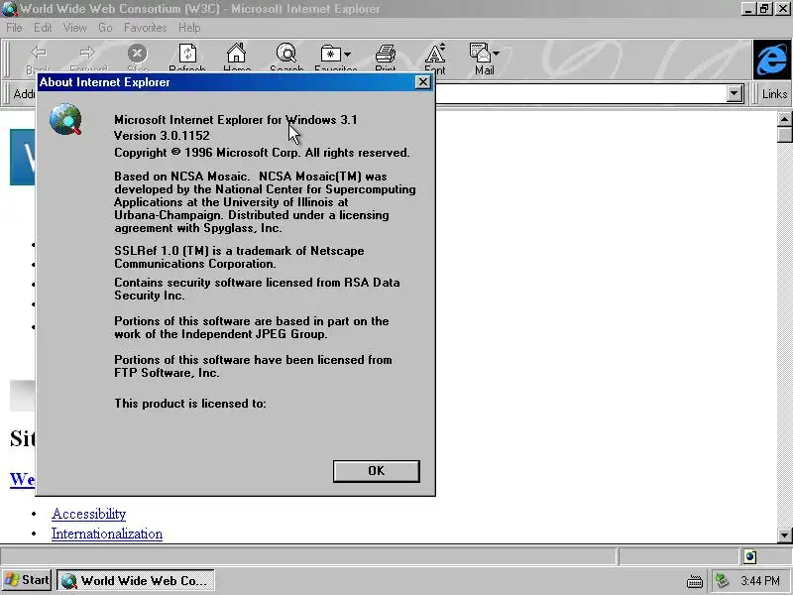Open the Edit menu
This screenshot has height=595, width=793.
click(43, 28)
